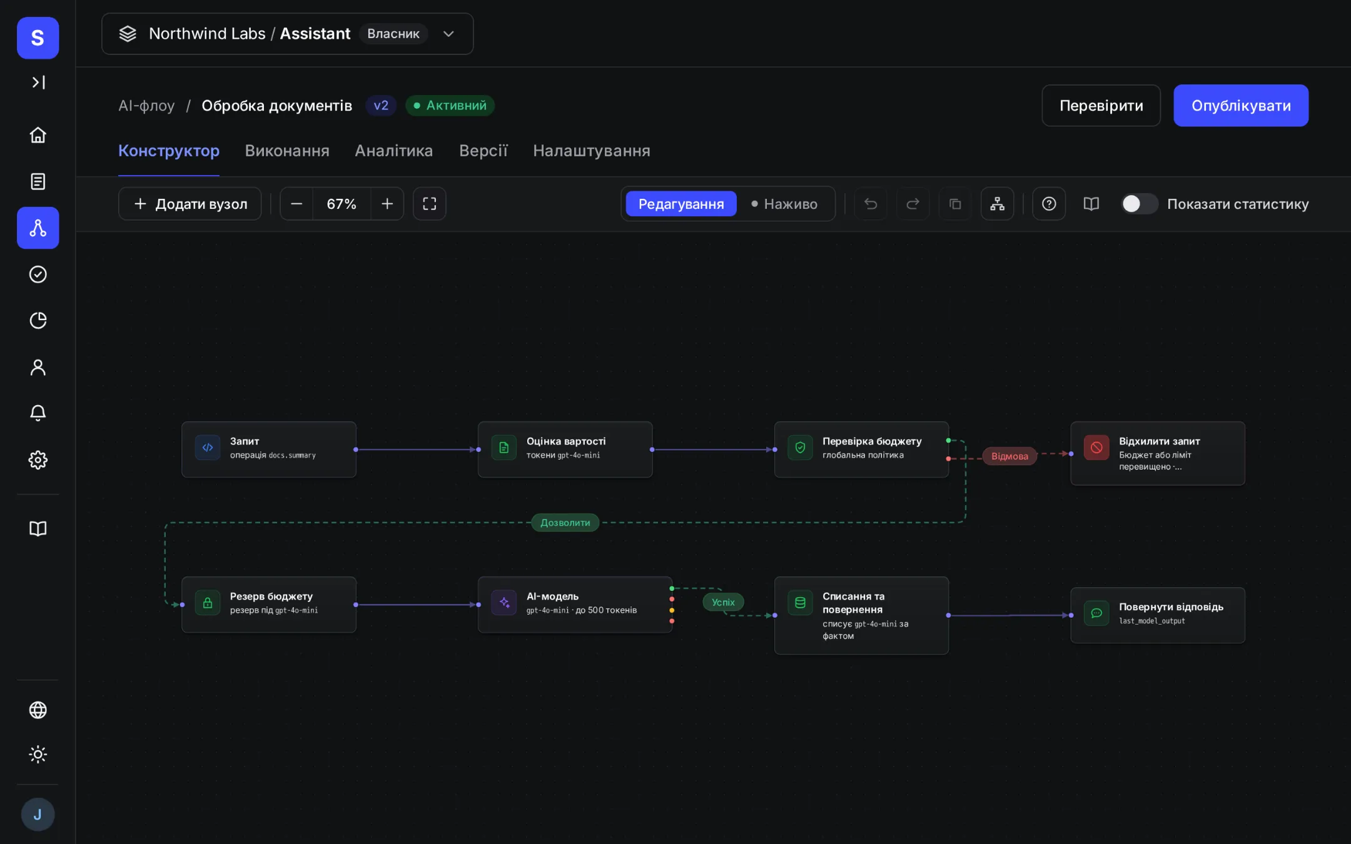The image size is (1351, 844).
Task: Toggle the Показати статистику switch
Action: pyautogui.click(x=1139, y=204)
